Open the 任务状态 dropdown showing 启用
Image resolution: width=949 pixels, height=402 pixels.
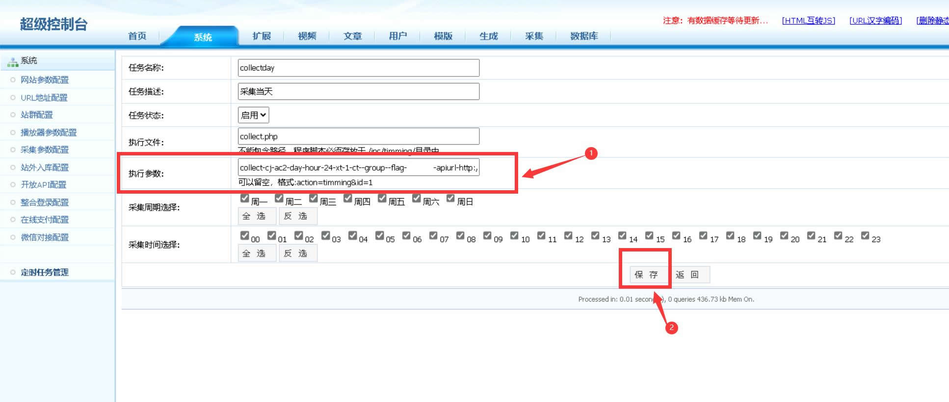(x=253, y=115)
